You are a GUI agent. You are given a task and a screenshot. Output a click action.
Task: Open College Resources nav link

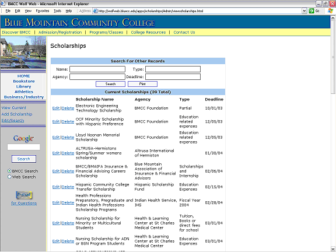pos(148,32)
